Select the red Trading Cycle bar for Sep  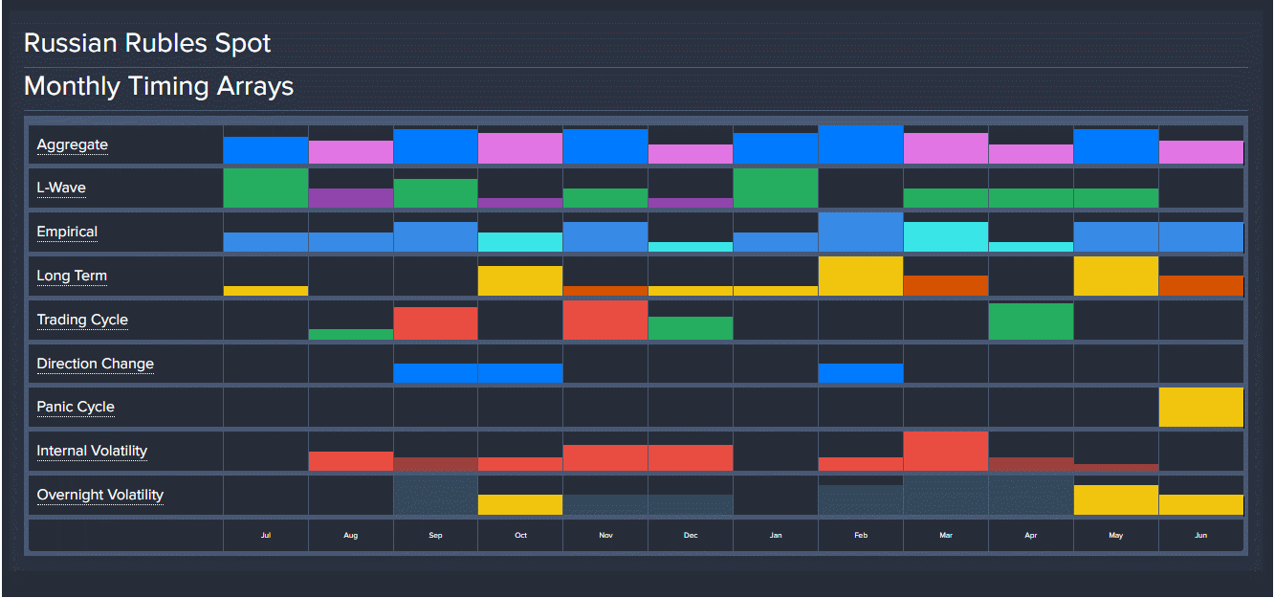(x=435, y=323)
